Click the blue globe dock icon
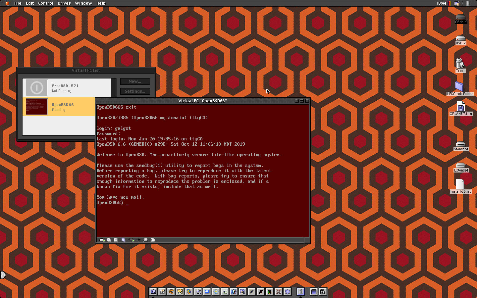477x298 pixels. pos(234,292)
